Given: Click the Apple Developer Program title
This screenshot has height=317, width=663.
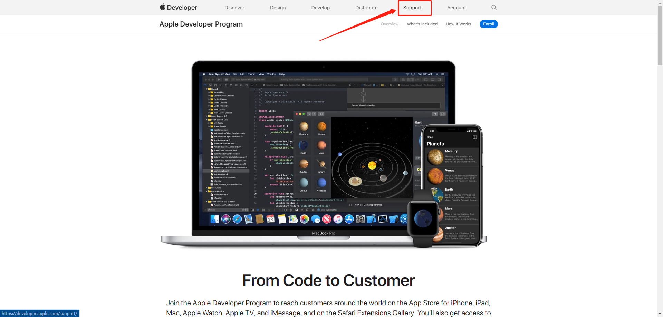Looking at the screenshot, I should pos(201,24).
